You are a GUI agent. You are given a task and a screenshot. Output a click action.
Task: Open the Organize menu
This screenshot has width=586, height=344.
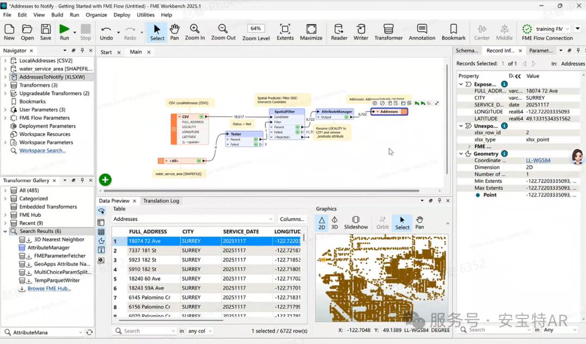tap(97, 15)
